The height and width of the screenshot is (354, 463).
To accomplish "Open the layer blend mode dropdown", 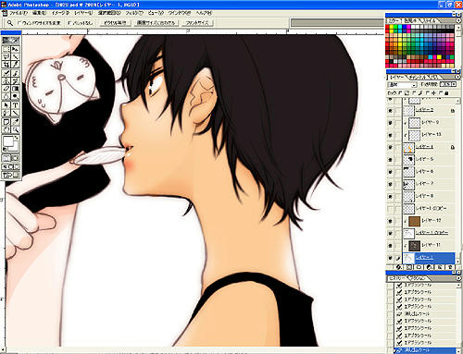I will tap(403, 84).
